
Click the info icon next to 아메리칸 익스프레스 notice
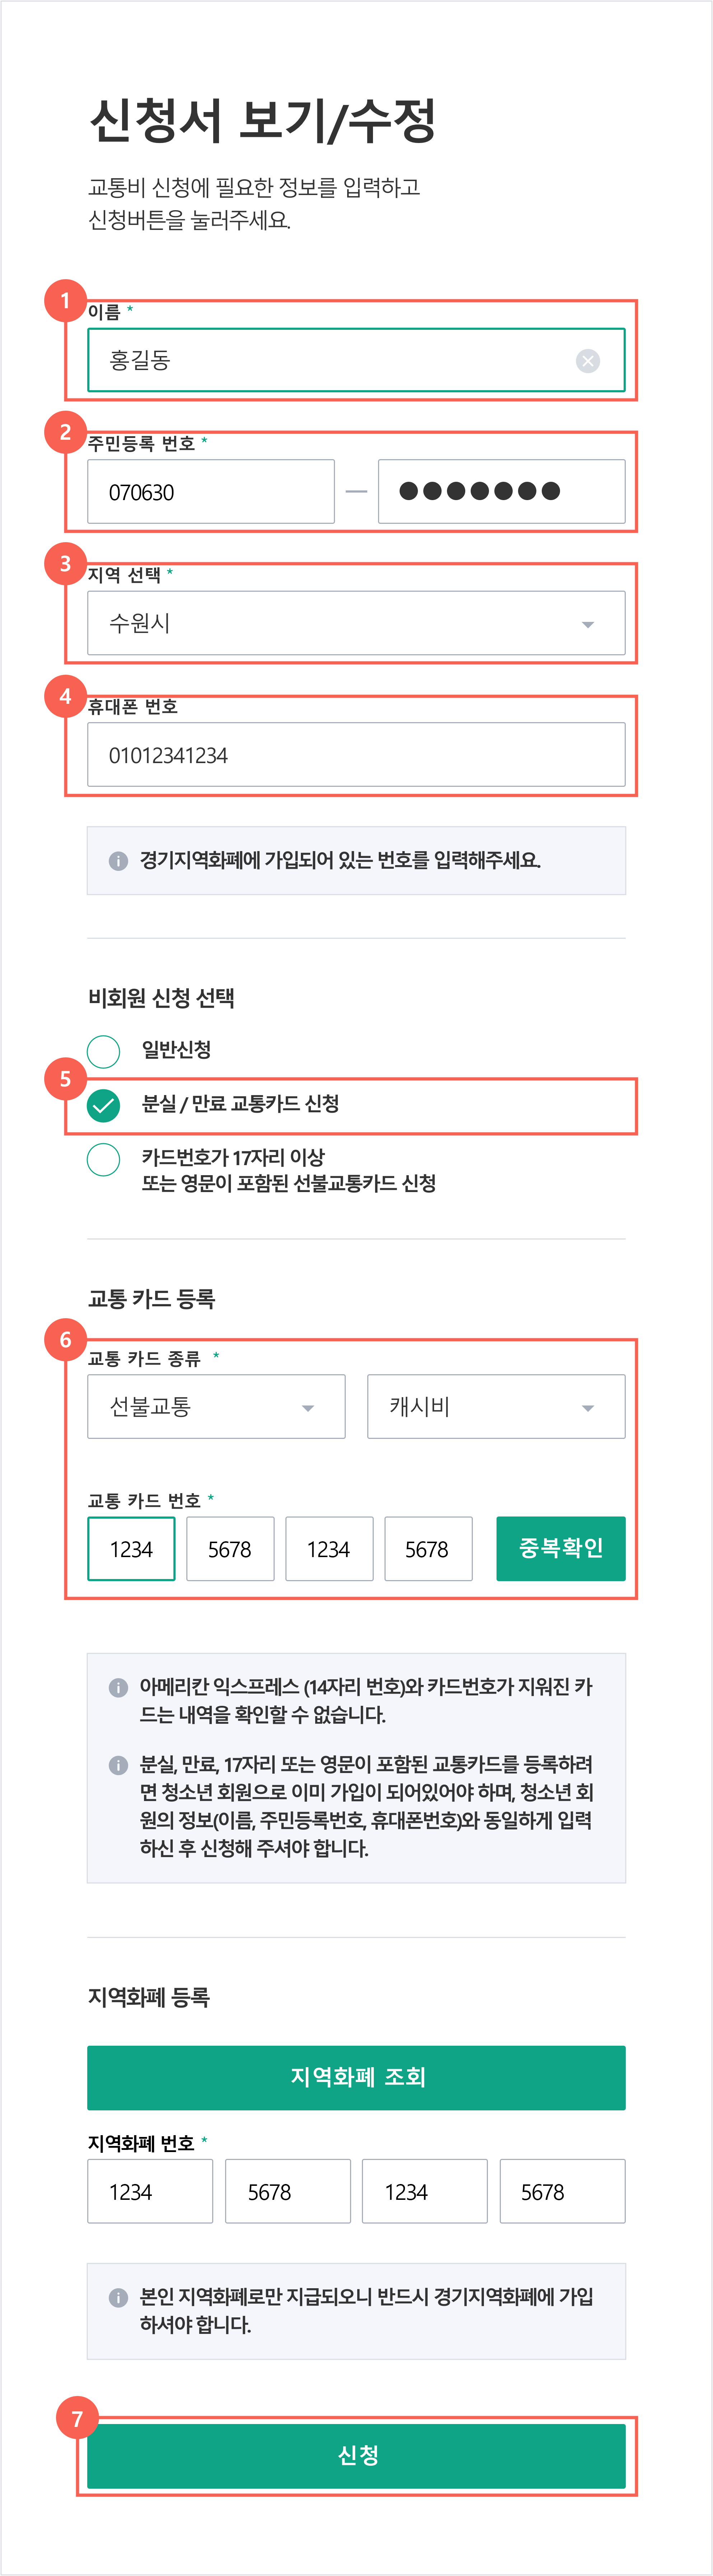118,1688
